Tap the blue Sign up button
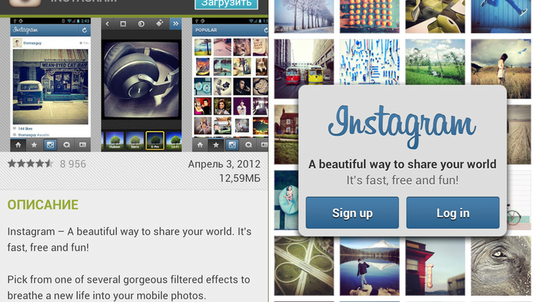 click(352, 213)
